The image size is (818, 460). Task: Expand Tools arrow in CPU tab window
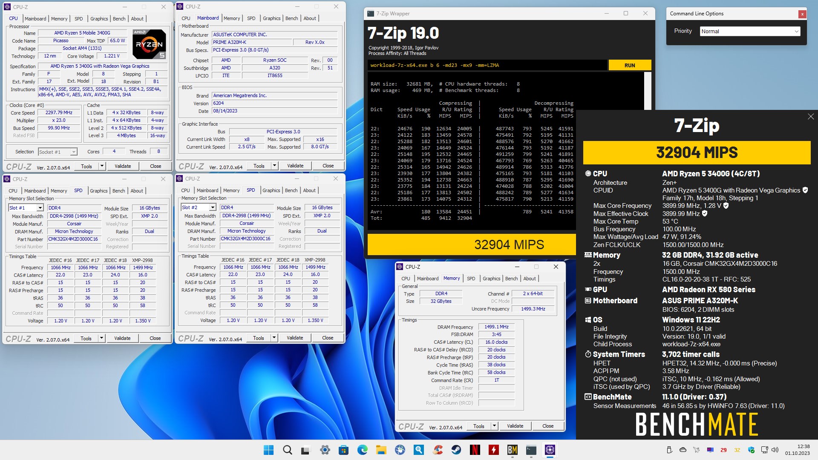(102, 166)
